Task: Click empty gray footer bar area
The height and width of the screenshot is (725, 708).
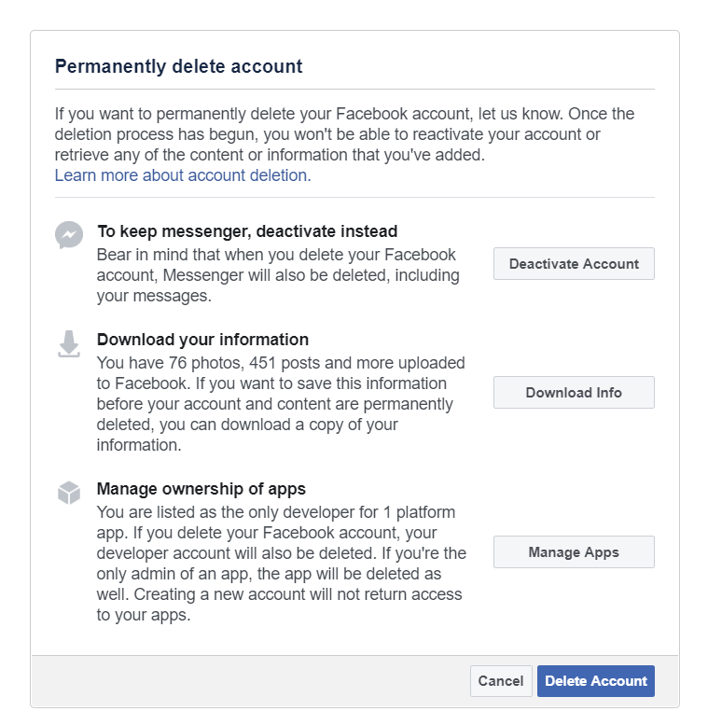Action: click(x=243, y=681)
